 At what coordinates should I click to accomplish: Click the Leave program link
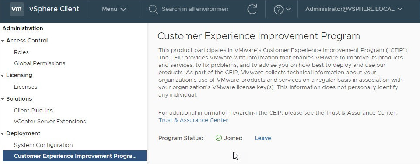263,138
